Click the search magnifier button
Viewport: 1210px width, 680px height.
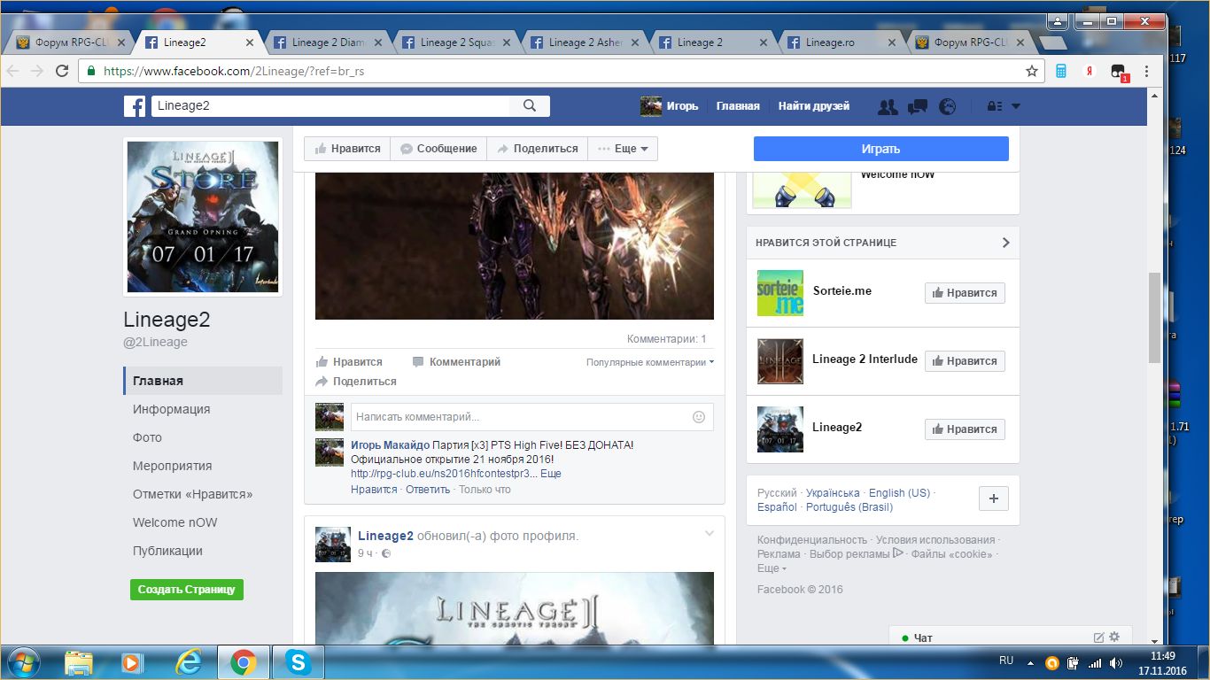[x=530, y=106]
